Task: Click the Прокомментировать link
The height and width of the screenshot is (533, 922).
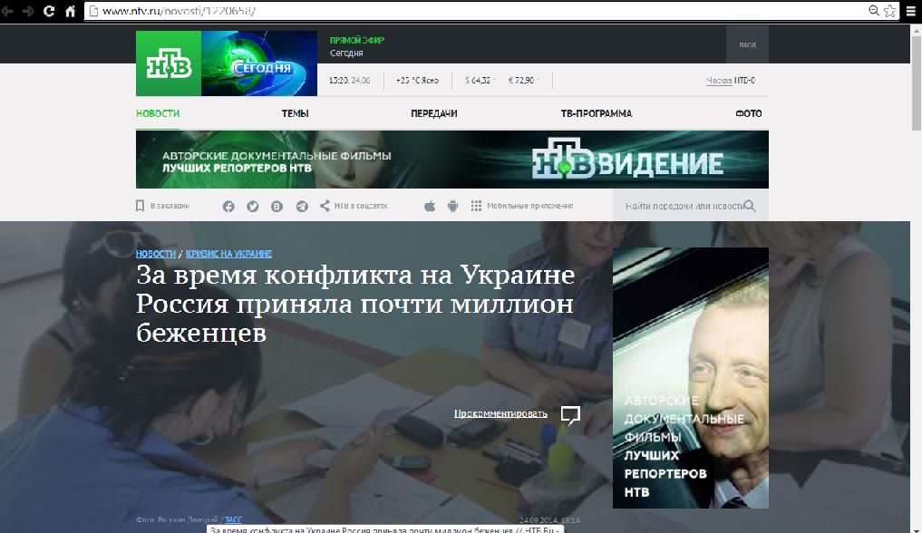Action: click(x=500, y=413)
